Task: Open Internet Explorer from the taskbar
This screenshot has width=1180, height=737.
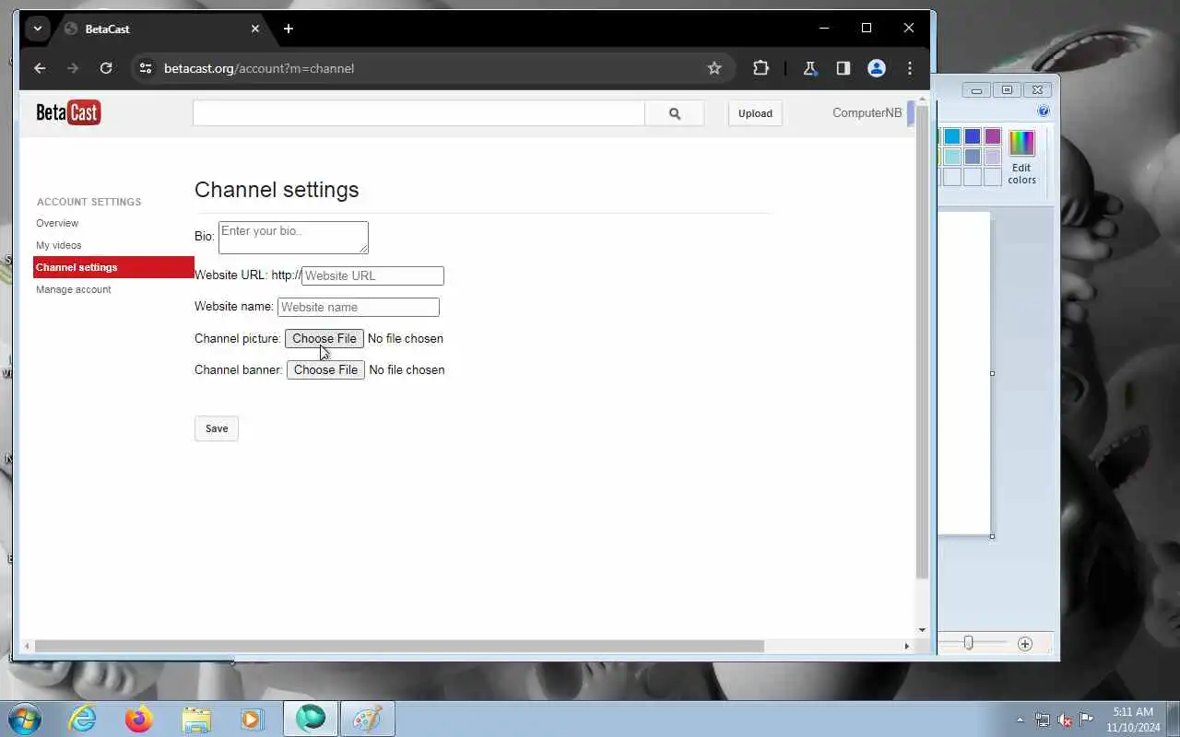Action: [x=83, y=719]
